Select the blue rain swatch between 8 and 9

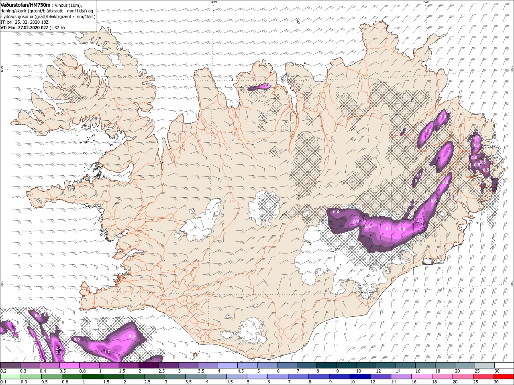(319, 377)
